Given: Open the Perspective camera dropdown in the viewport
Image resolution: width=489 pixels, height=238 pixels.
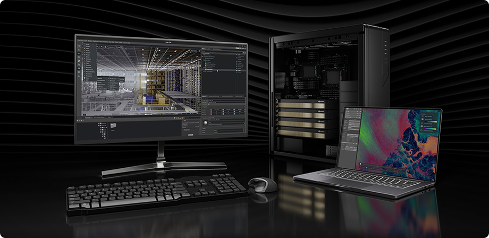Looking at the screenshot, I should coord(110,47).
